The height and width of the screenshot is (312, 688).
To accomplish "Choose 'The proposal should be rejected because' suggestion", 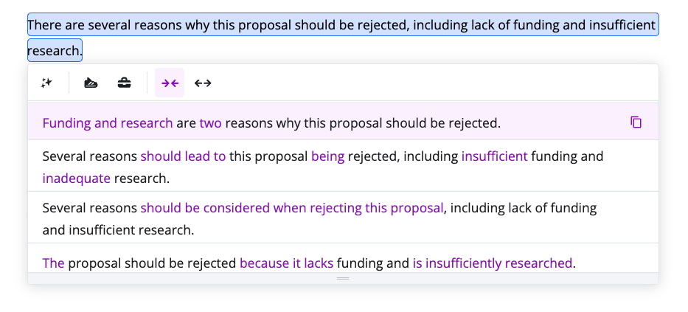I will (x=343, y=259).
